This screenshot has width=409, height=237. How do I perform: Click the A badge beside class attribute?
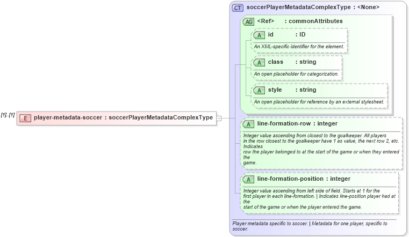coord(259,62)
